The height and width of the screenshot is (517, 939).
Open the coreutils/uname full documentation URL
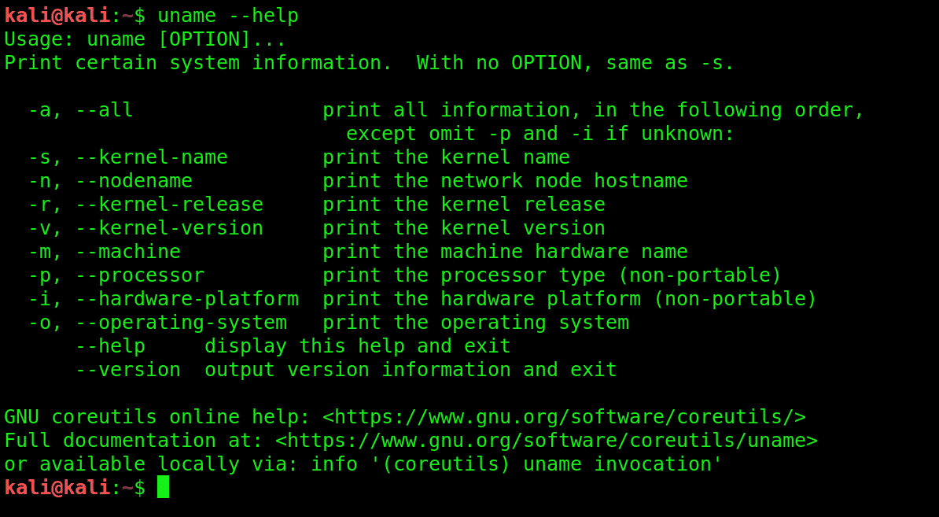tap(546, 441)
